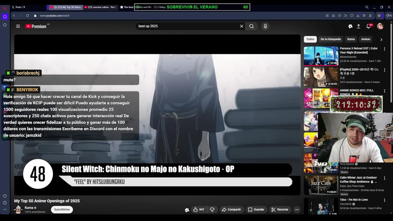Viewport: 393px width, 221px height.
Task: Open options menu for Calm Winter Jazz
Action: pyautogui.click(x=384, y=178)
